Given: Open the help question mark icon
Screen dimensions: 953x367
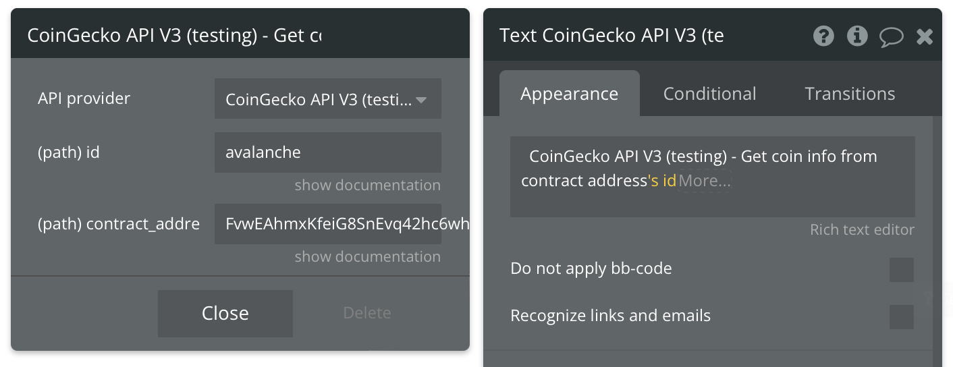Looking at the screenshot, I should pos(823,36).
